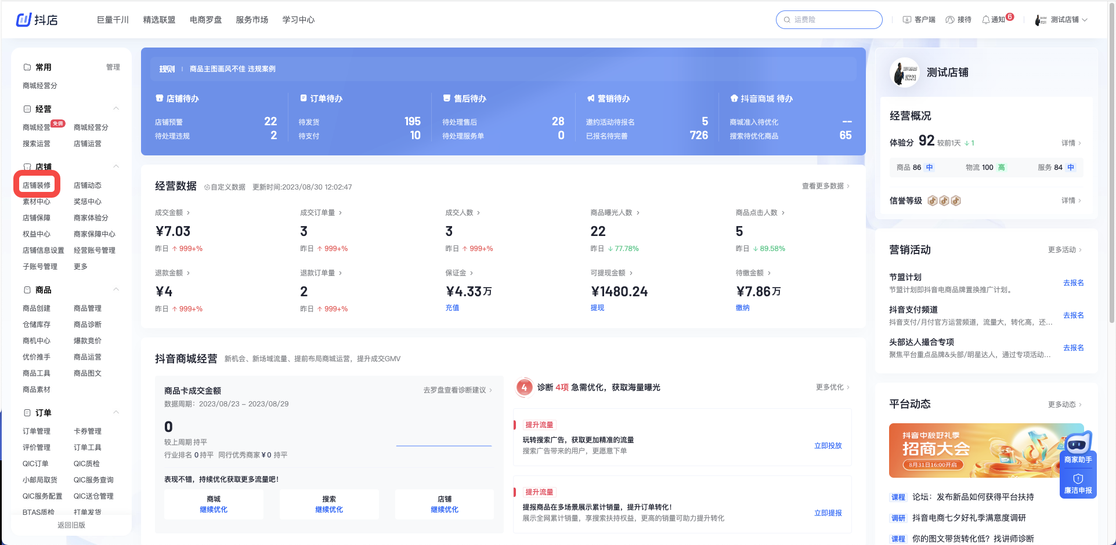Collapse the 订单 sidebar section
This screenshot has height=545, width=1116.
click(x=116, y=412)
